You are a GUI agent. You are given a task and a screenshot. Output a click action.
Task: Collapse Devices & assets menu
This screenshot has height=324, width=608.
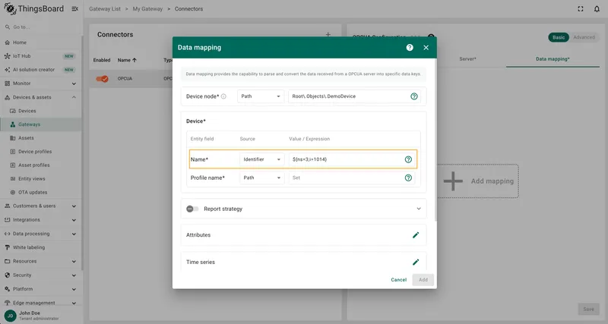point(74,97)
